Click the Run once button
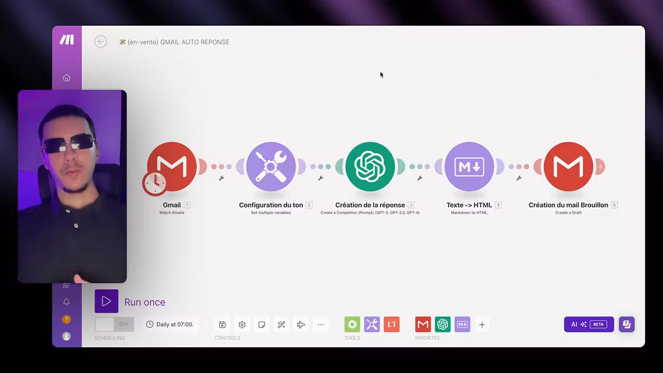This screenshot has width=663, height=373. pyautogui.click(x=106, y=301)
